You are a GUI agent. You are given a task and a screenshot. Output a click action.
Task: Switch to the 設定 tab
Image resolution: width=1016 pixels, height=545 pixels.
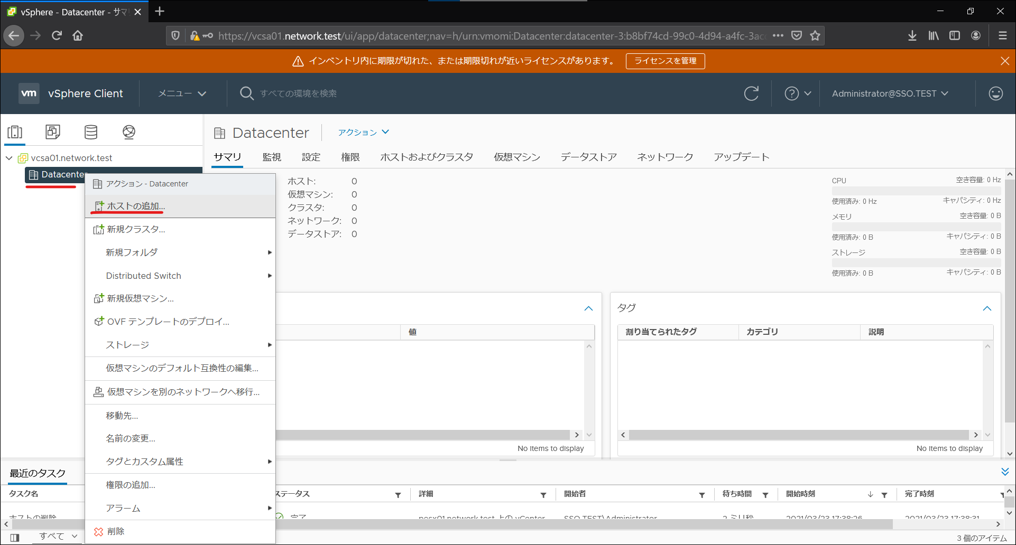tap(311, 157)
